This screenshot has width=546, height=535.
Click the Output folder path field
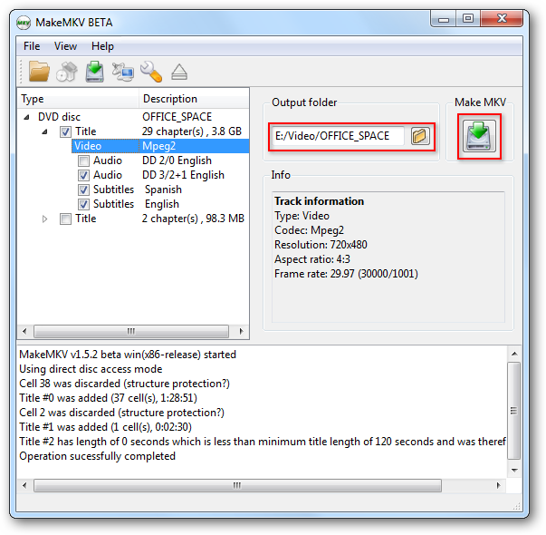337,136
